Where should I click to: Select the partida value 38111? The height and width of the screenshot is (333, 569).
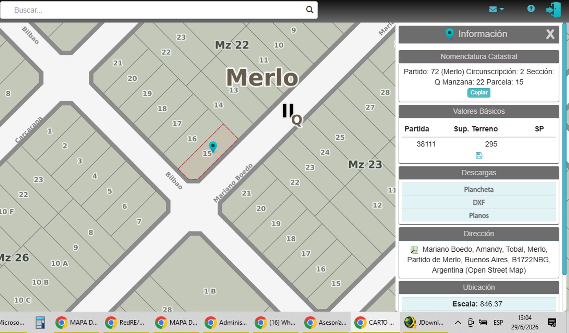click(x=426, y=144)
